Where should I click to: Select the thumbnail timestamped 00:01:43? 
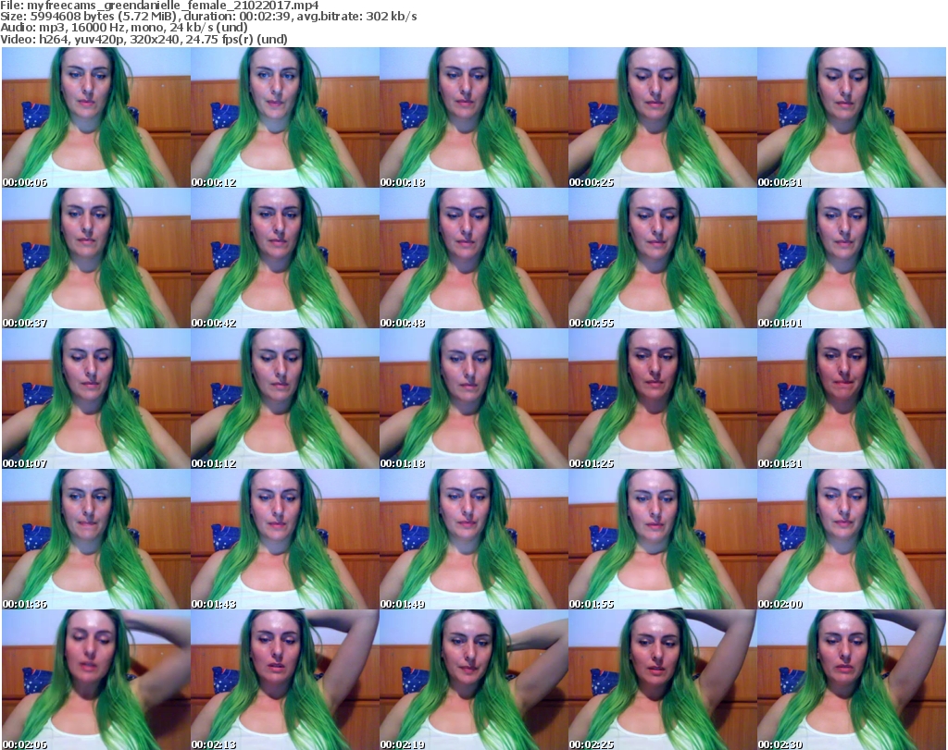click(x=285, y=539)
